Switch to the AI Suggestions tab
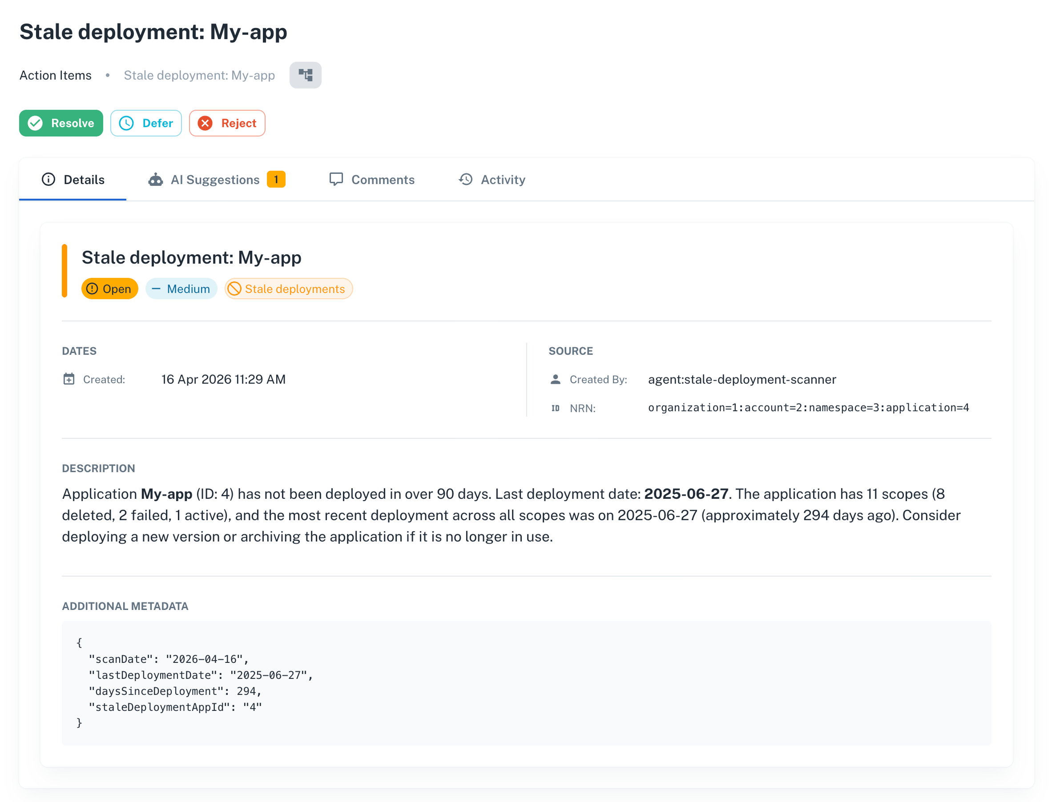The height and width of the screenshot is (802, 1056). [x=215, y=180]
